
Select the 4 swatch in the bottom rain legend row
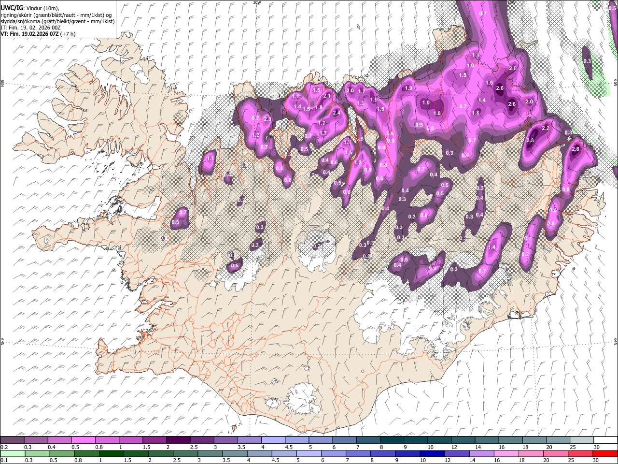[x=259, y=453]
